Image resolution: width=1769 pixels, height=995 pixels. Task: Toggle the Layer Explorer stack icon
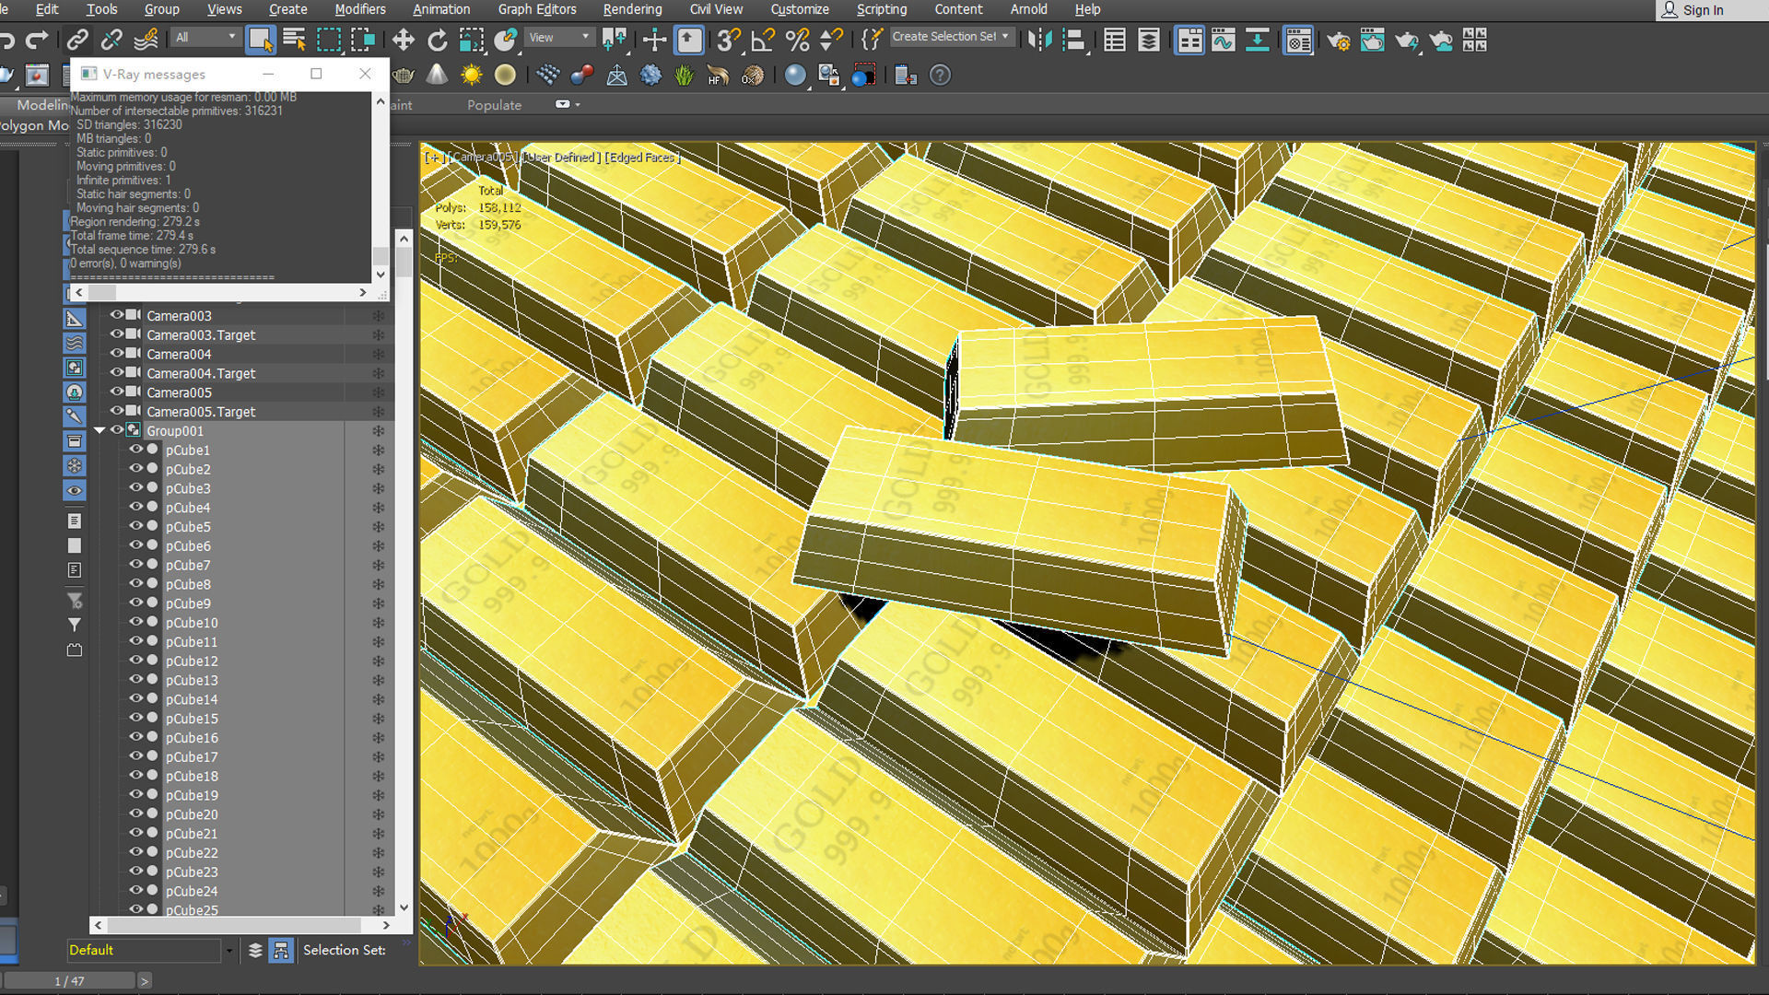[1148, 40]
